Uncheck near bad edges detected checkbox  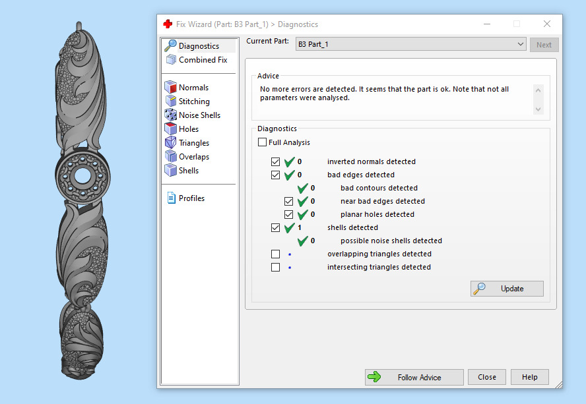point(288,201)
